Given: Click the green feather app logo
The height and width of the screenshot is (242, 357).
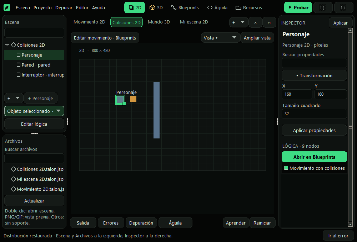Looking at the screenshot, I should point(7,7).
